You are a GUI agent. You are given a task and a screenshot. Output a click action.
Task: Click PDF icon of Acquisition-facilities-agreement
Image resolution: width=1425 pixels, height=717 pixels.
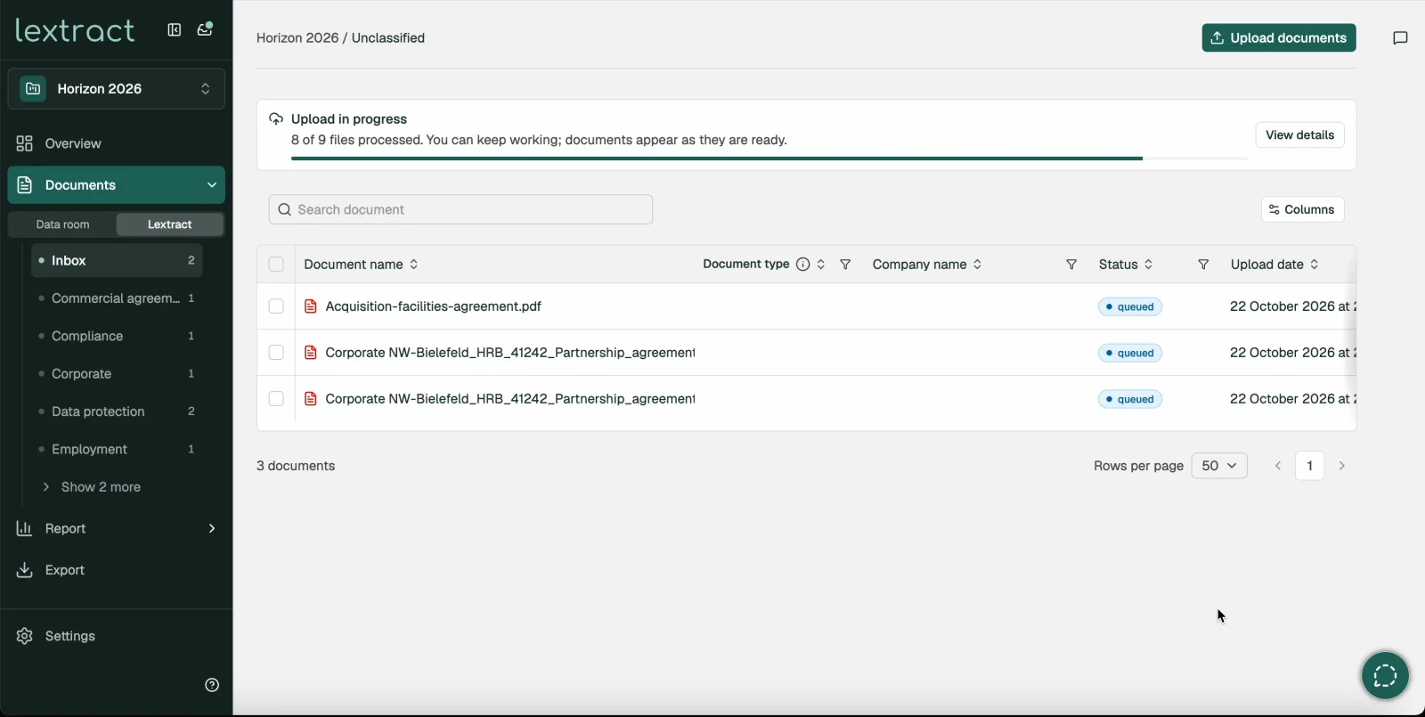click(311, 306)
